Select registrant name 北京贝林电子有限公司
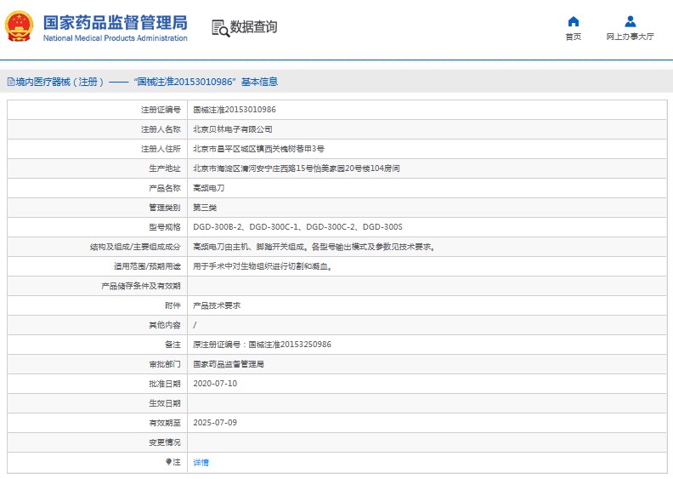This screenshot has height=479, width=673. click(x=233, y=129)
